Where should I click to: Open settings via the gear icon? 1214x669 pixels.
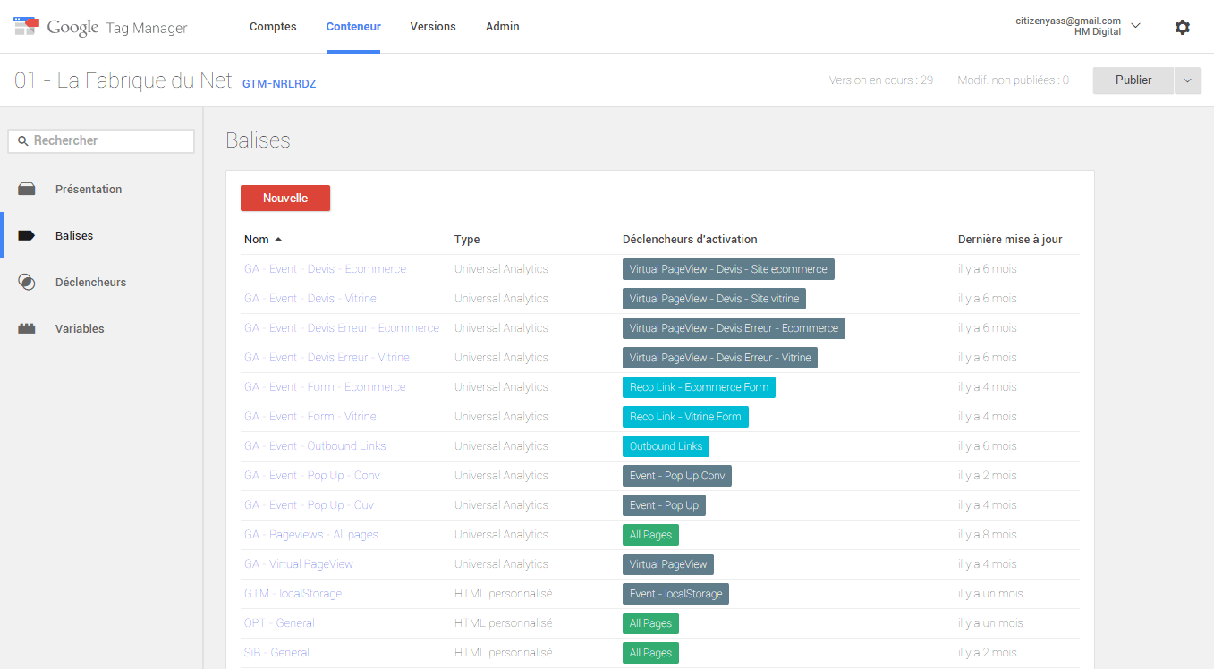pyautogui.click(x=1182, y=27)
